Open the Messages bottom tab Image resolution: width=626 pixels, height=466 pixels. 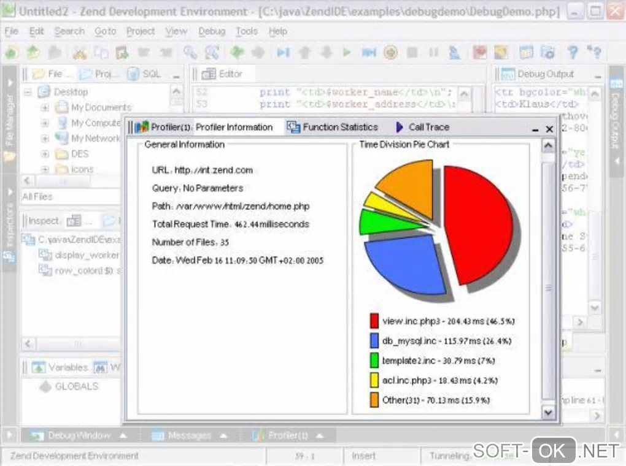pyautogui.click(x=189, y=436)
